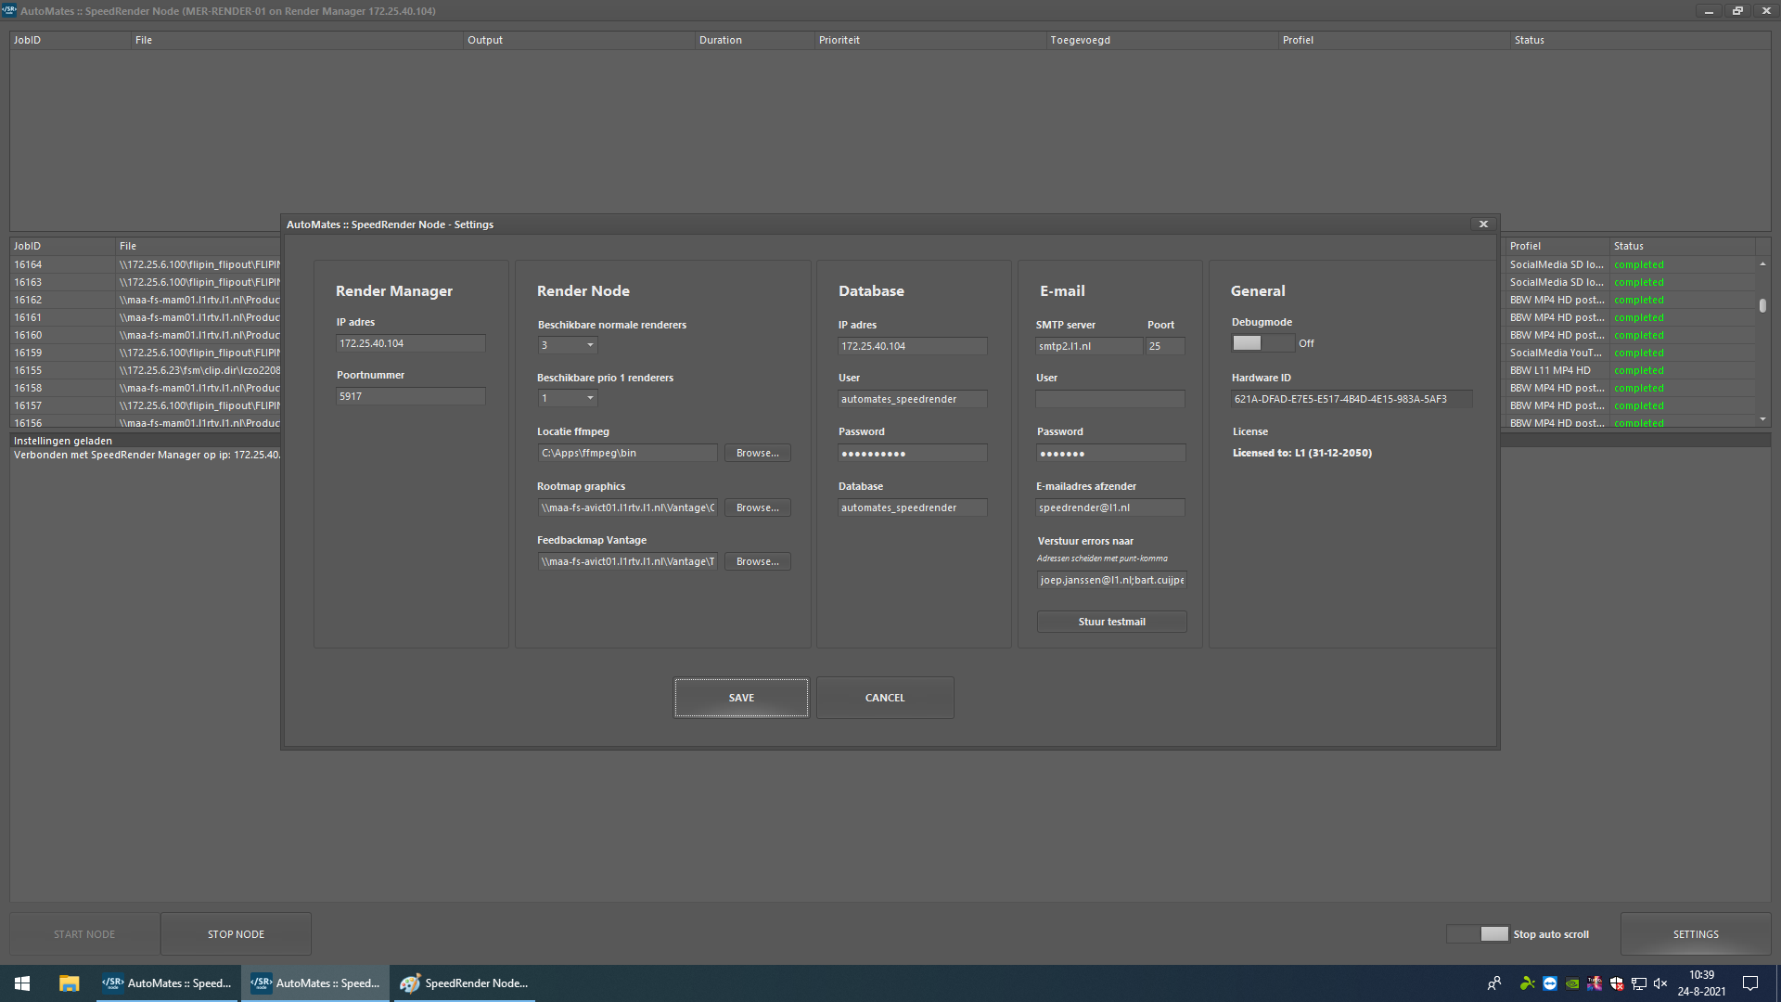Open network status tray icon
The image size is (1781, 1002).
1639,983
